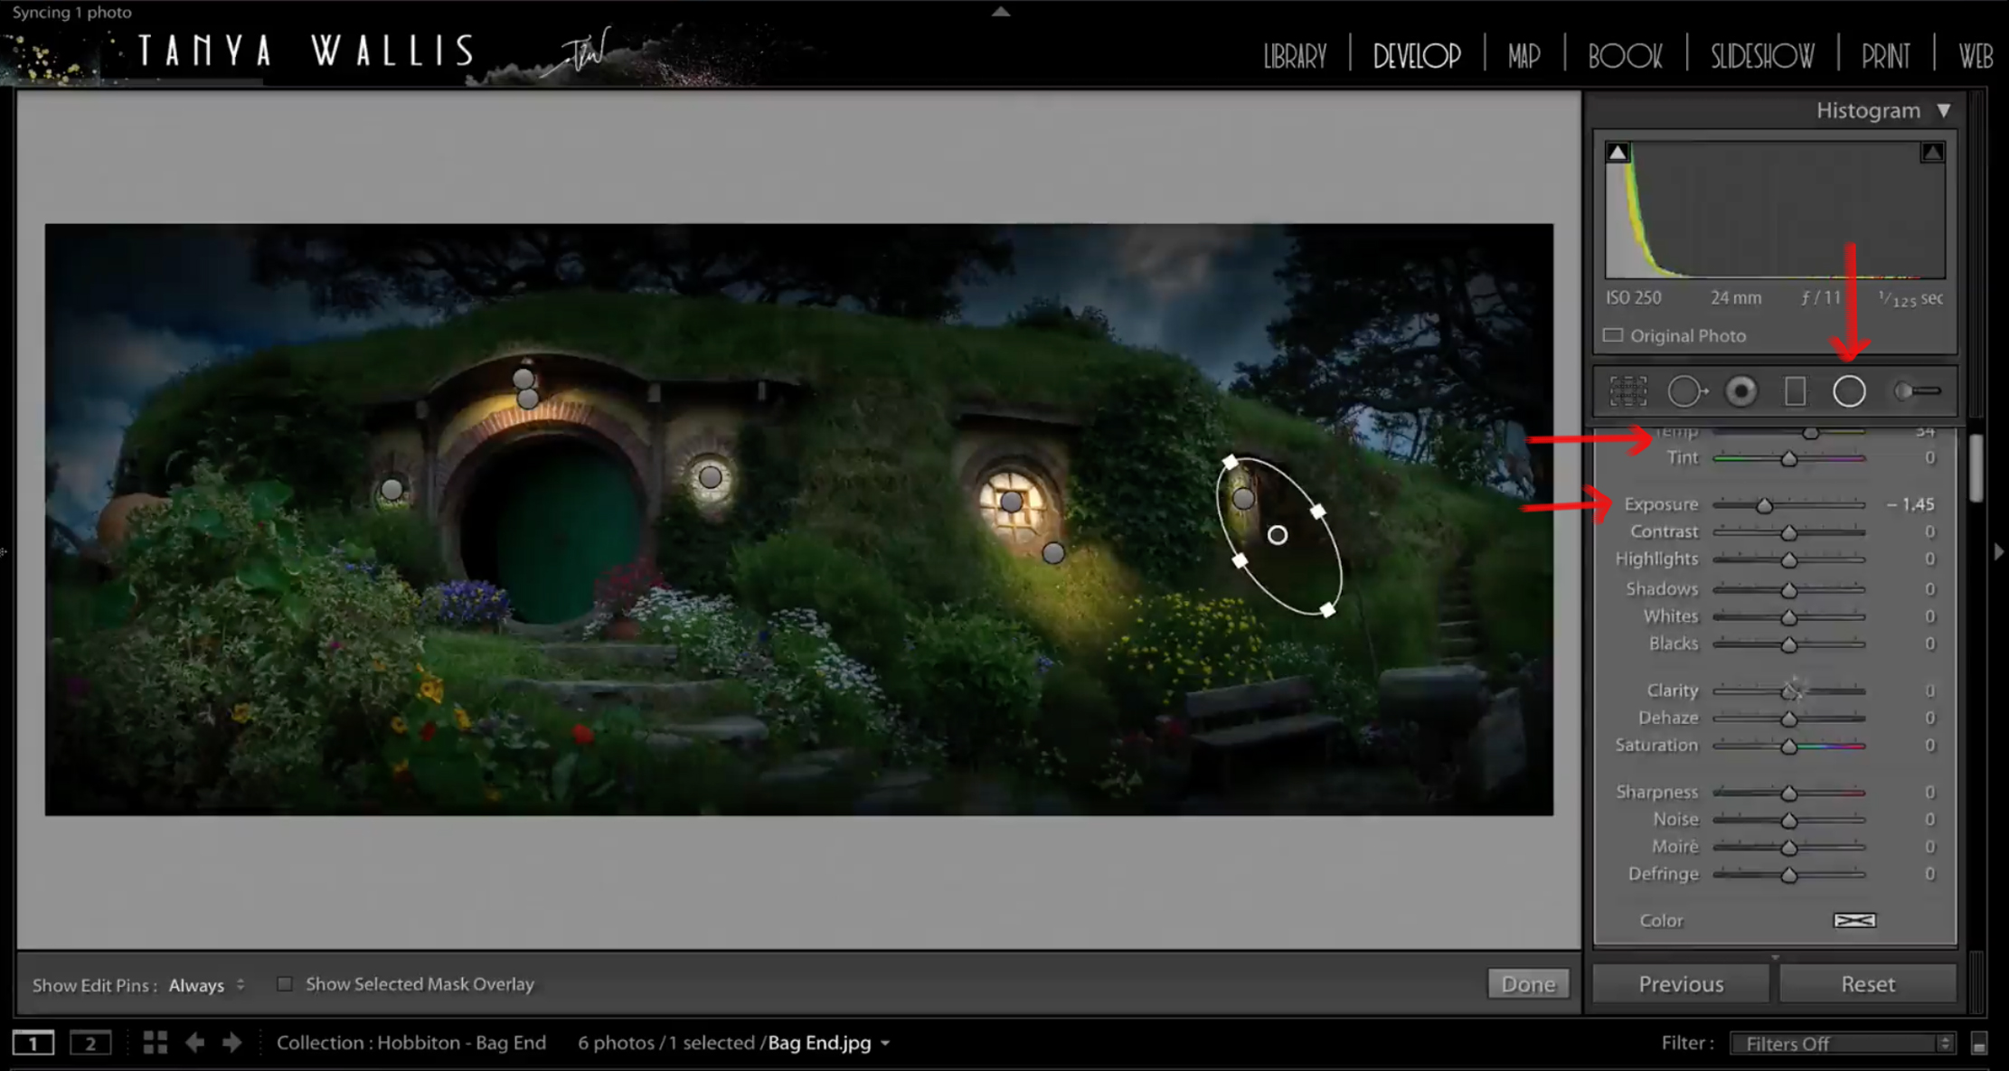Viewport: 2009px width, 1071px height.
Task: Select the Radial Filter tool
Action: coord(1849,391)
